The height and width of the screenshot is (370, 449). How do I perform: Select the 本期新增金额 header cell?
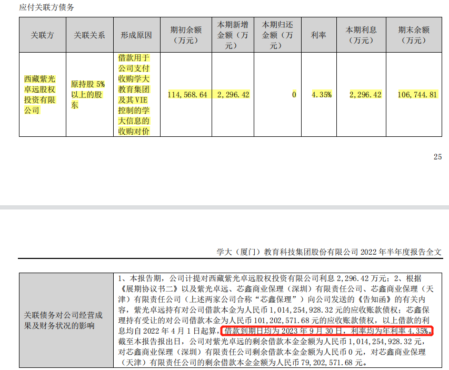233,35
